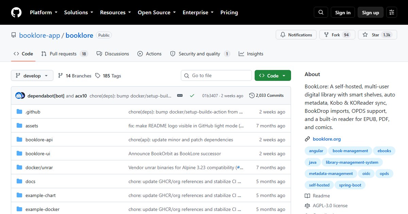Click the link icon beside booklore.org
Image resolution: width=408 pixels, height=214 pixels.
coord(307,139)
